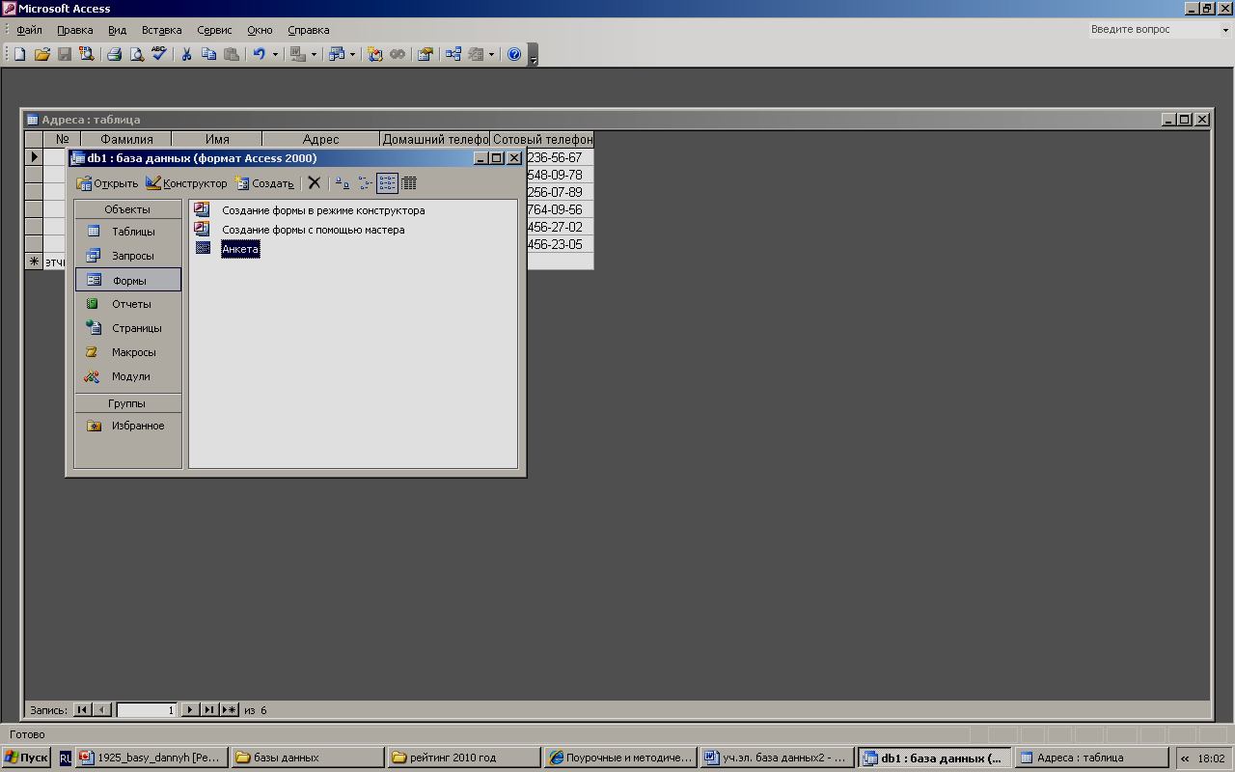
Task: Select 'Создание формы в режиме конструктора'
Action: pyautogui.click(x=323, y=210)
